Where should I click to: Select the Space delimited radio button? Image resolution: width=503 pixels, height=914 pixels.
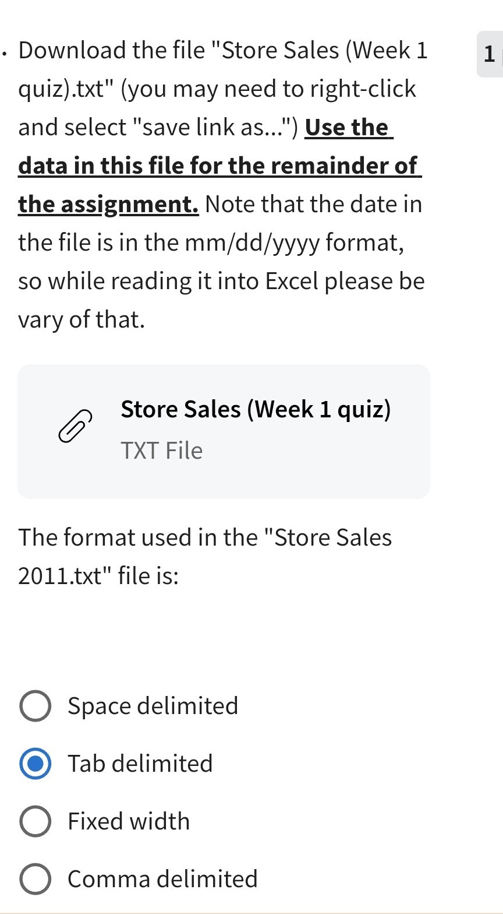click(35, 706)
